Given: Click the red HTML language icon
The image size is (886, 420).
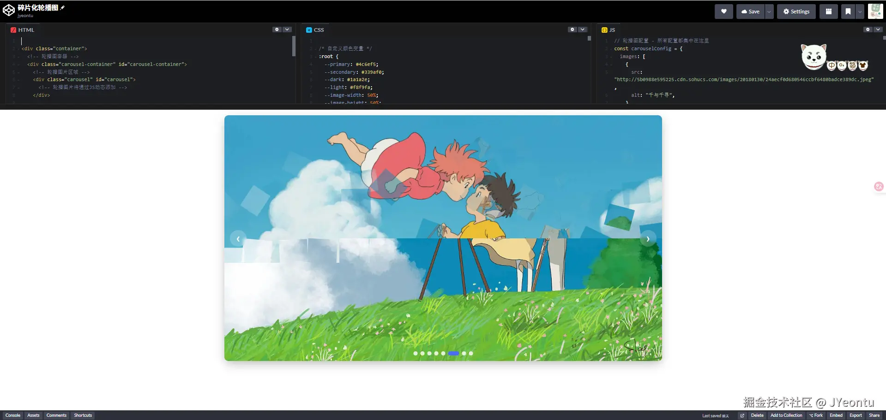Looking at the screenshot, I should pyautogui.click(x=13, y=30).
